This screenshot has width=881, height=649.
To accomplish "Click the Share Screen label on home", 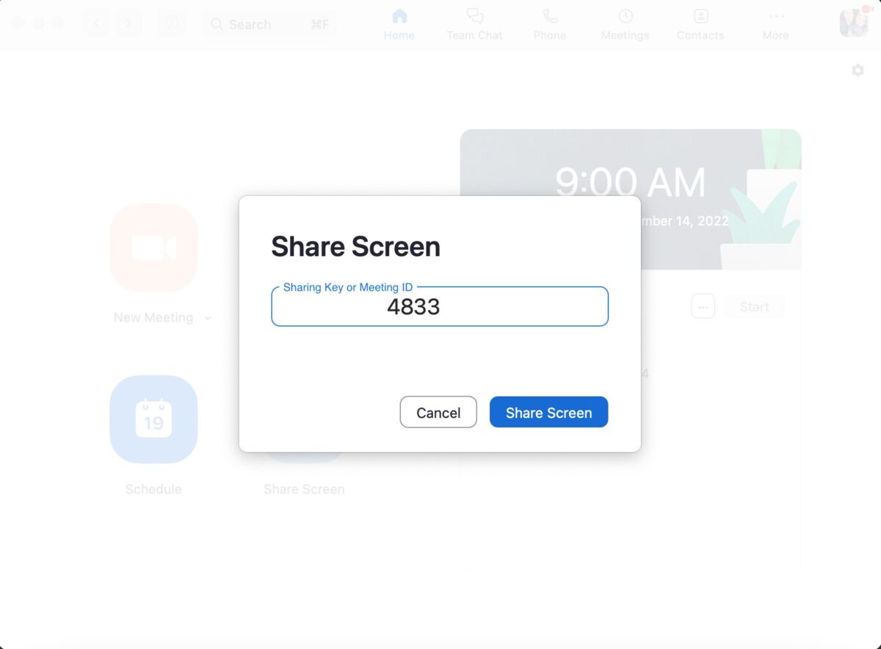I will point(304,489).
